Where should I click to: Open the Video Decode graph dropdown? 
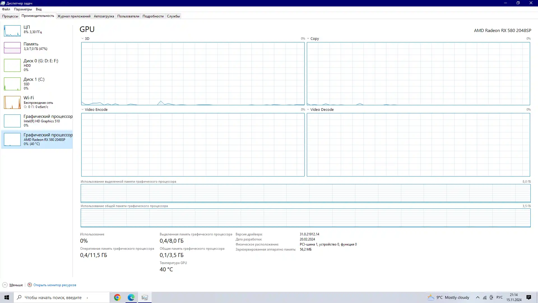tap(308, 109)
